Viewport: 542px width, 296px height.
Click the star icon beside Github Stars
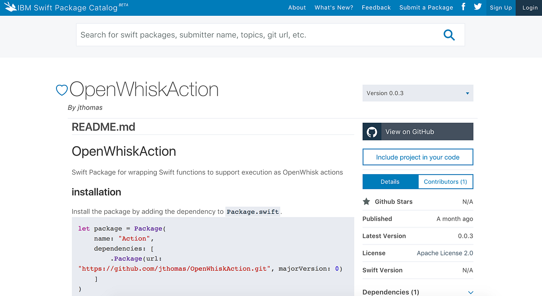(366, 201)
